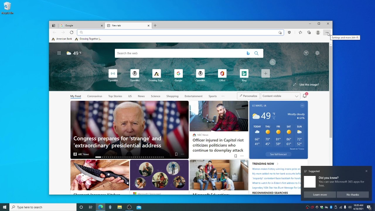Click See full forecast button
Image resolution: width=375 pixels, height=211 pixels.
(278, 154)
